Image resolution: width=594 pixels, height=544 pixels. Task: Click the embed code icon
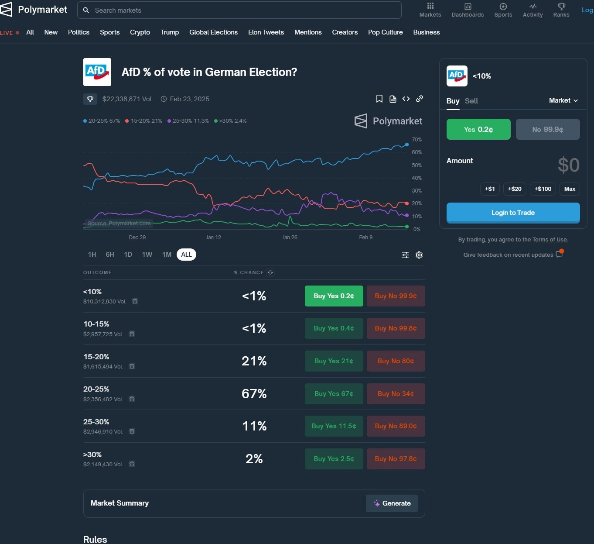click(x=406, y=99)
